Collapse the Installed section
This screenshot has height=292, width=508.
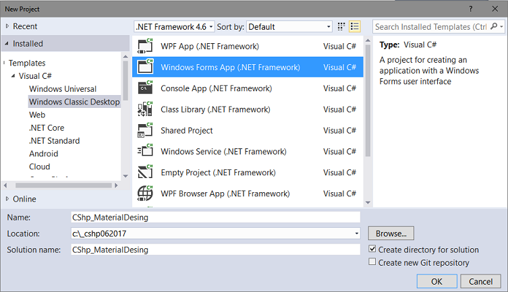coord(7,43)
